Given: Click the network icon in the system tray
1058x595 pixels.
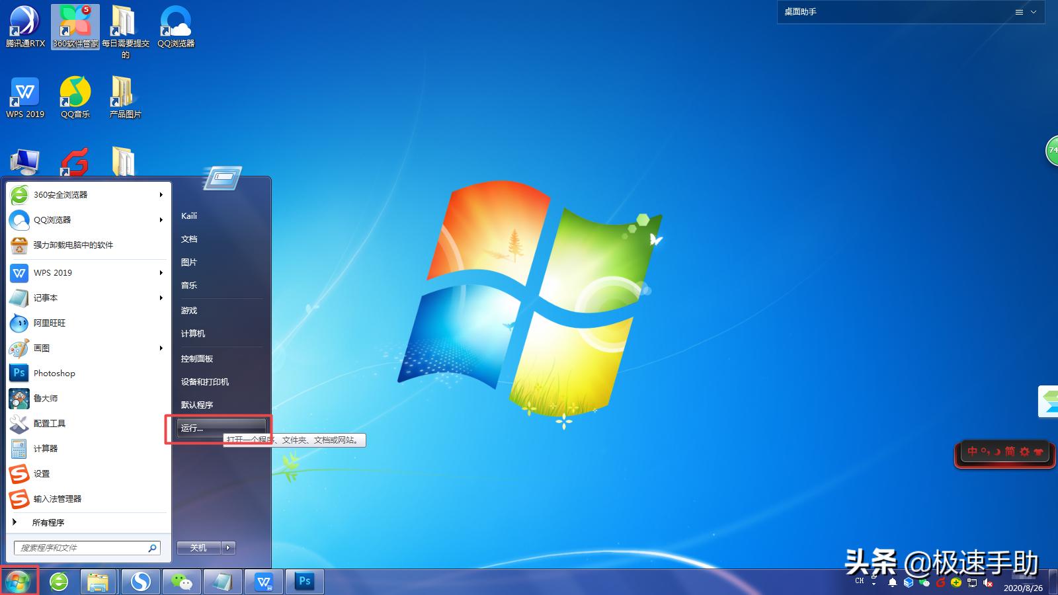Looking at the screenshot, I should pos(972,583).
